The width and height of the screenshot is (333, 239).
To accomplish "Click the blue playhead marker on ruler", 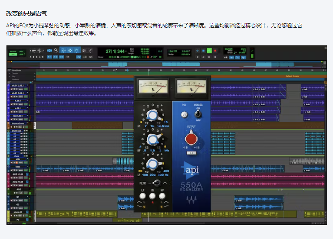I will coord(127,70).
